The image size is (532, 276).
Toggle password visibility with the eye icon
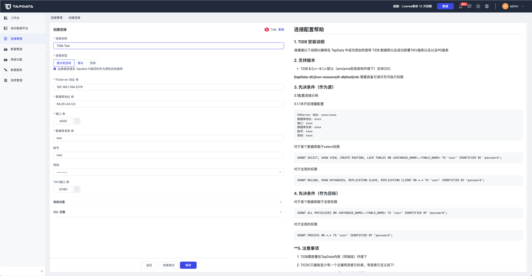(x=279, y=172)
